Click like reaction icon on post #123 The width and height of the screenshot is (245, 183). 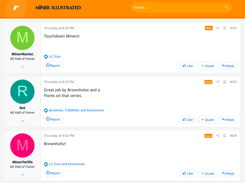[46, 110]
